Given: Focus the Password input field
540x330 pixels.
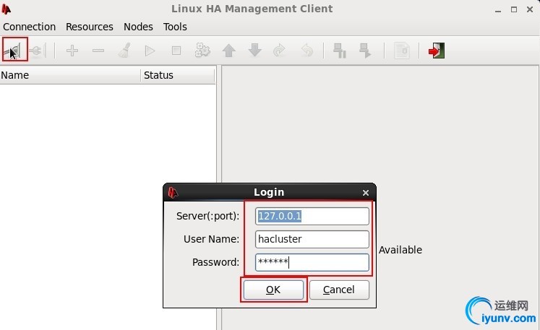Looking at the screenshot, I should click(x=312, y=262).
